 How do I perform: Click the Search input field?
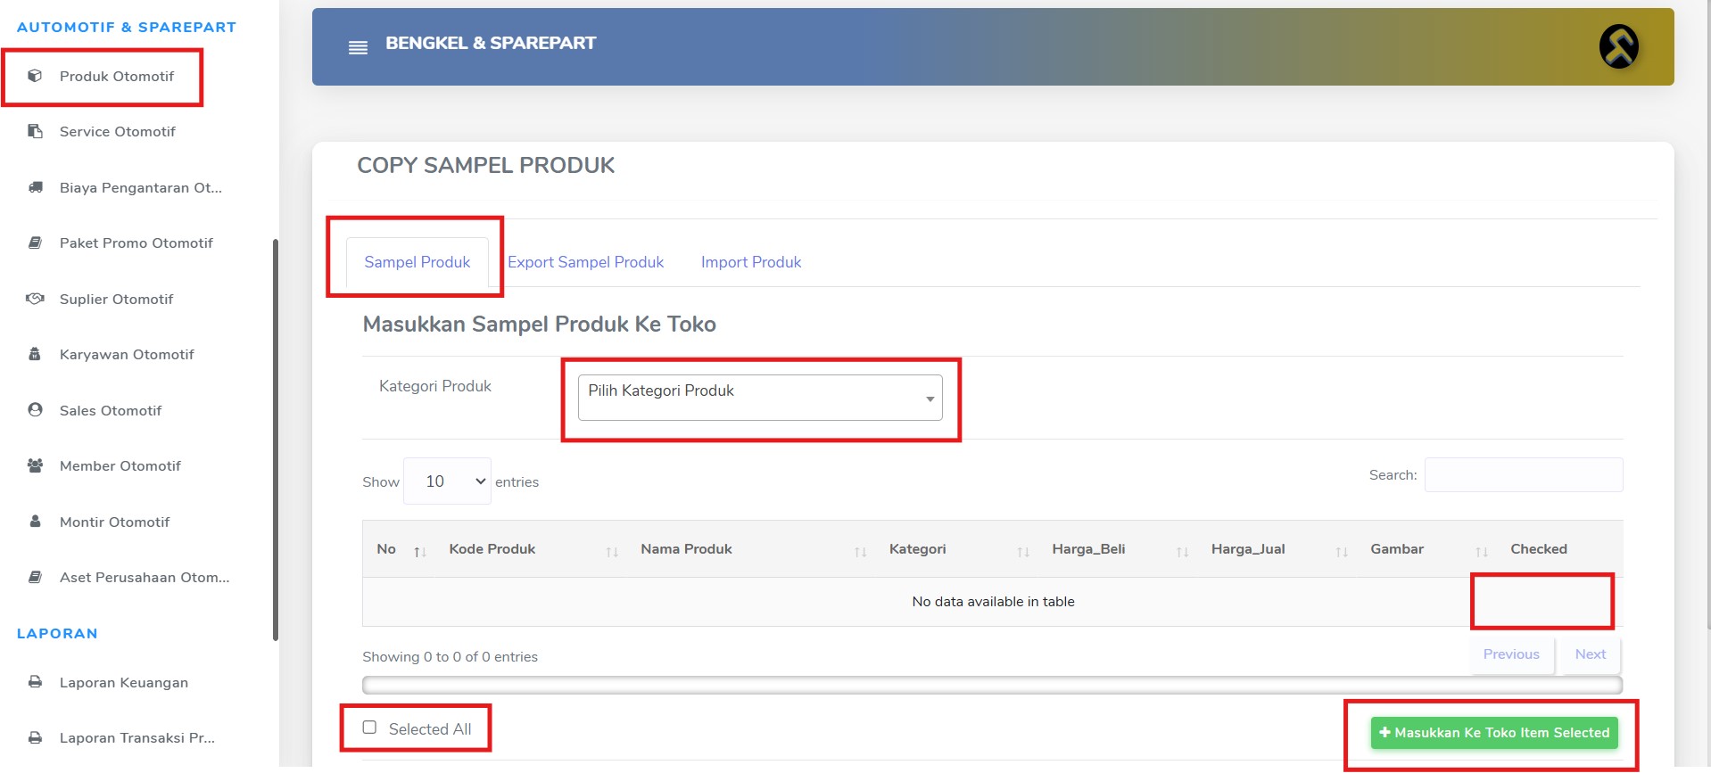1523,474
